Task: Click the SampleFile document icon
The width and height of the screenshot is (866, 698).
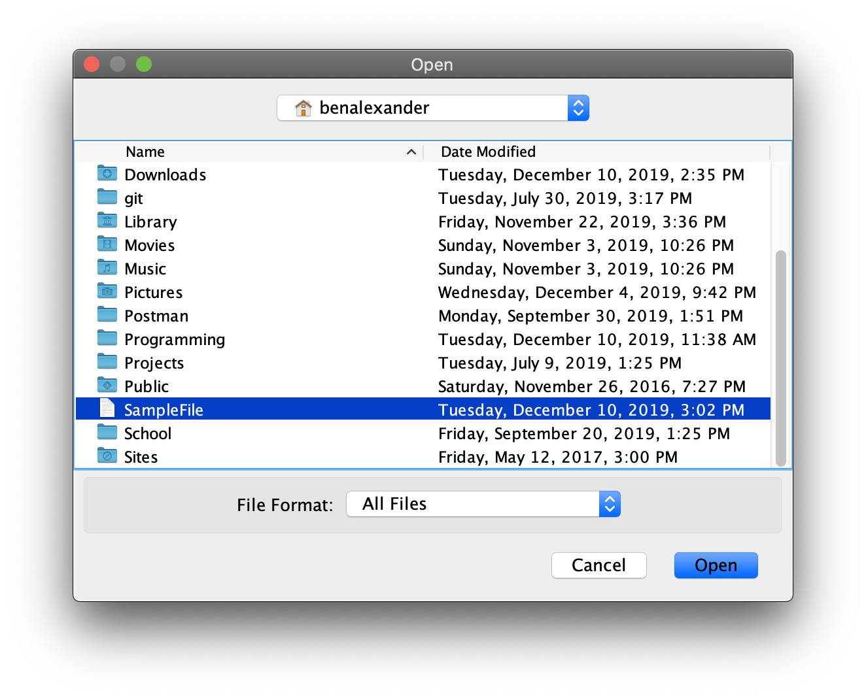Action: (107, 408)
